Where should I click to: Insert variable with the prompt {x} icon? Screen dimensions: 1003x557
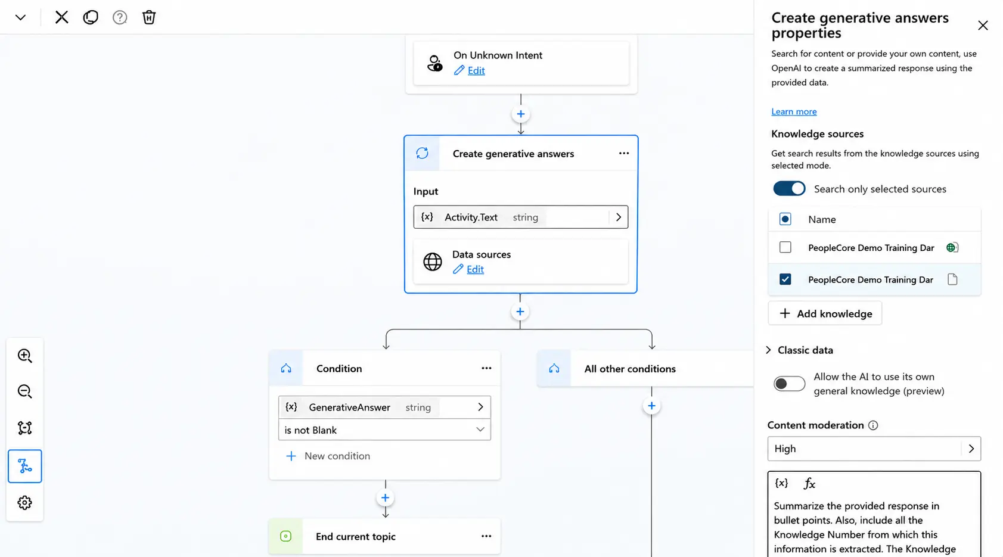tap(781, 483)
